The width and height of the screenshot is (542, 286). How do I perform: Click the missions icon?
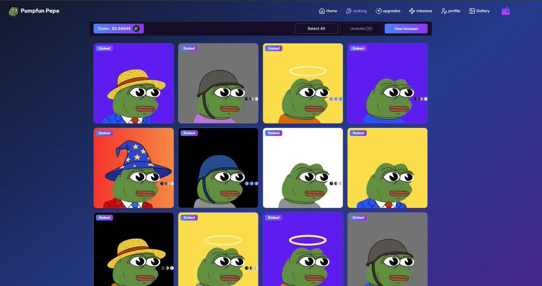(412, 11)
